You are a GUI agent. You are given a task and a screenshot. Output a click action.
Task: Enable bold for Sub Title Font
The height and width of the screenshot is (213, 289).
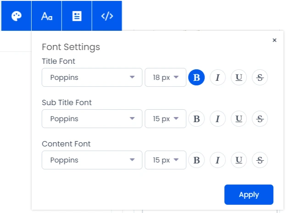196,118
